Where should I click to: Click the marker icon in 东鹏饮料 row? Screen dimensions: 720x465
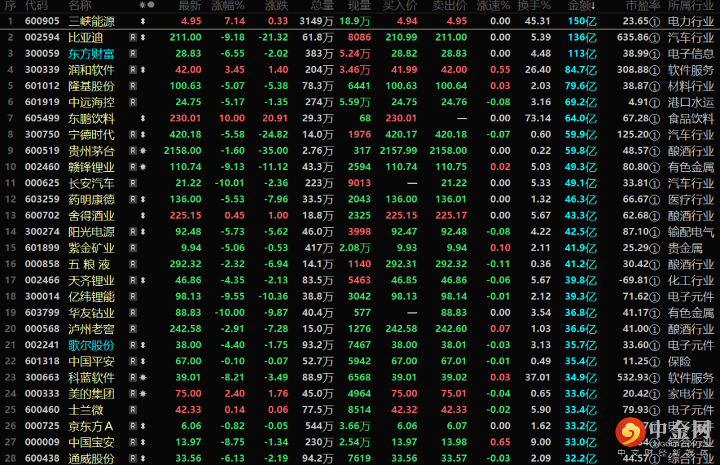point(143,119)
